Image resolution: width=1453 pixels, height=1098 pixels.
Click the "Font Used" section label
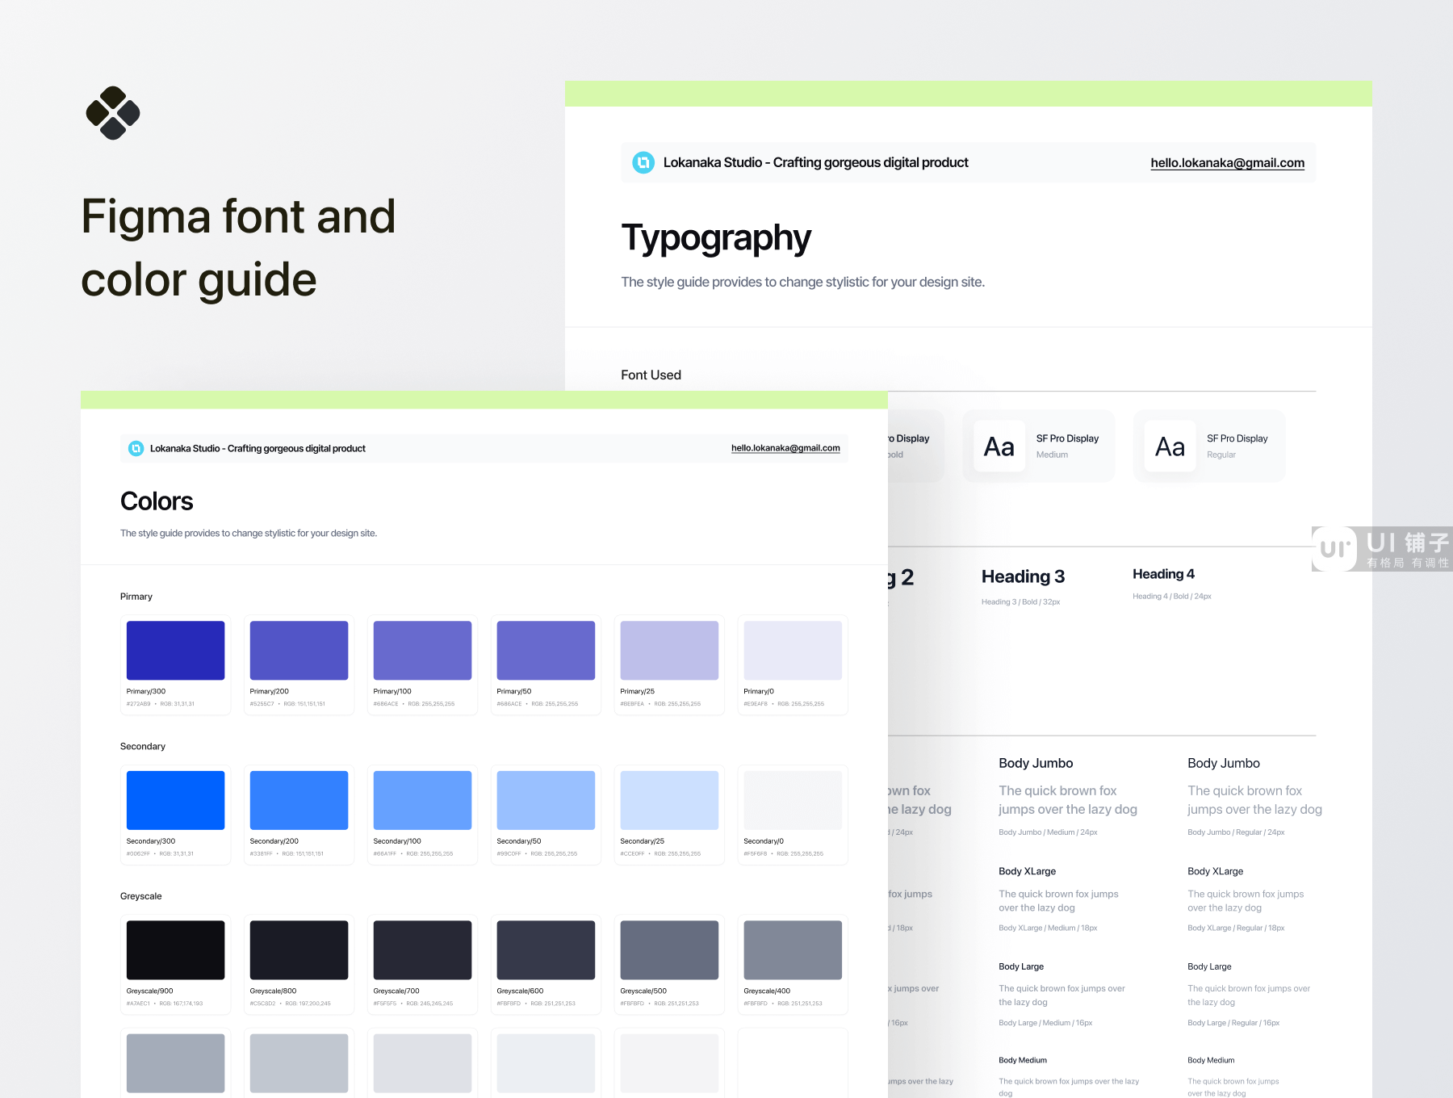(651, 375)
